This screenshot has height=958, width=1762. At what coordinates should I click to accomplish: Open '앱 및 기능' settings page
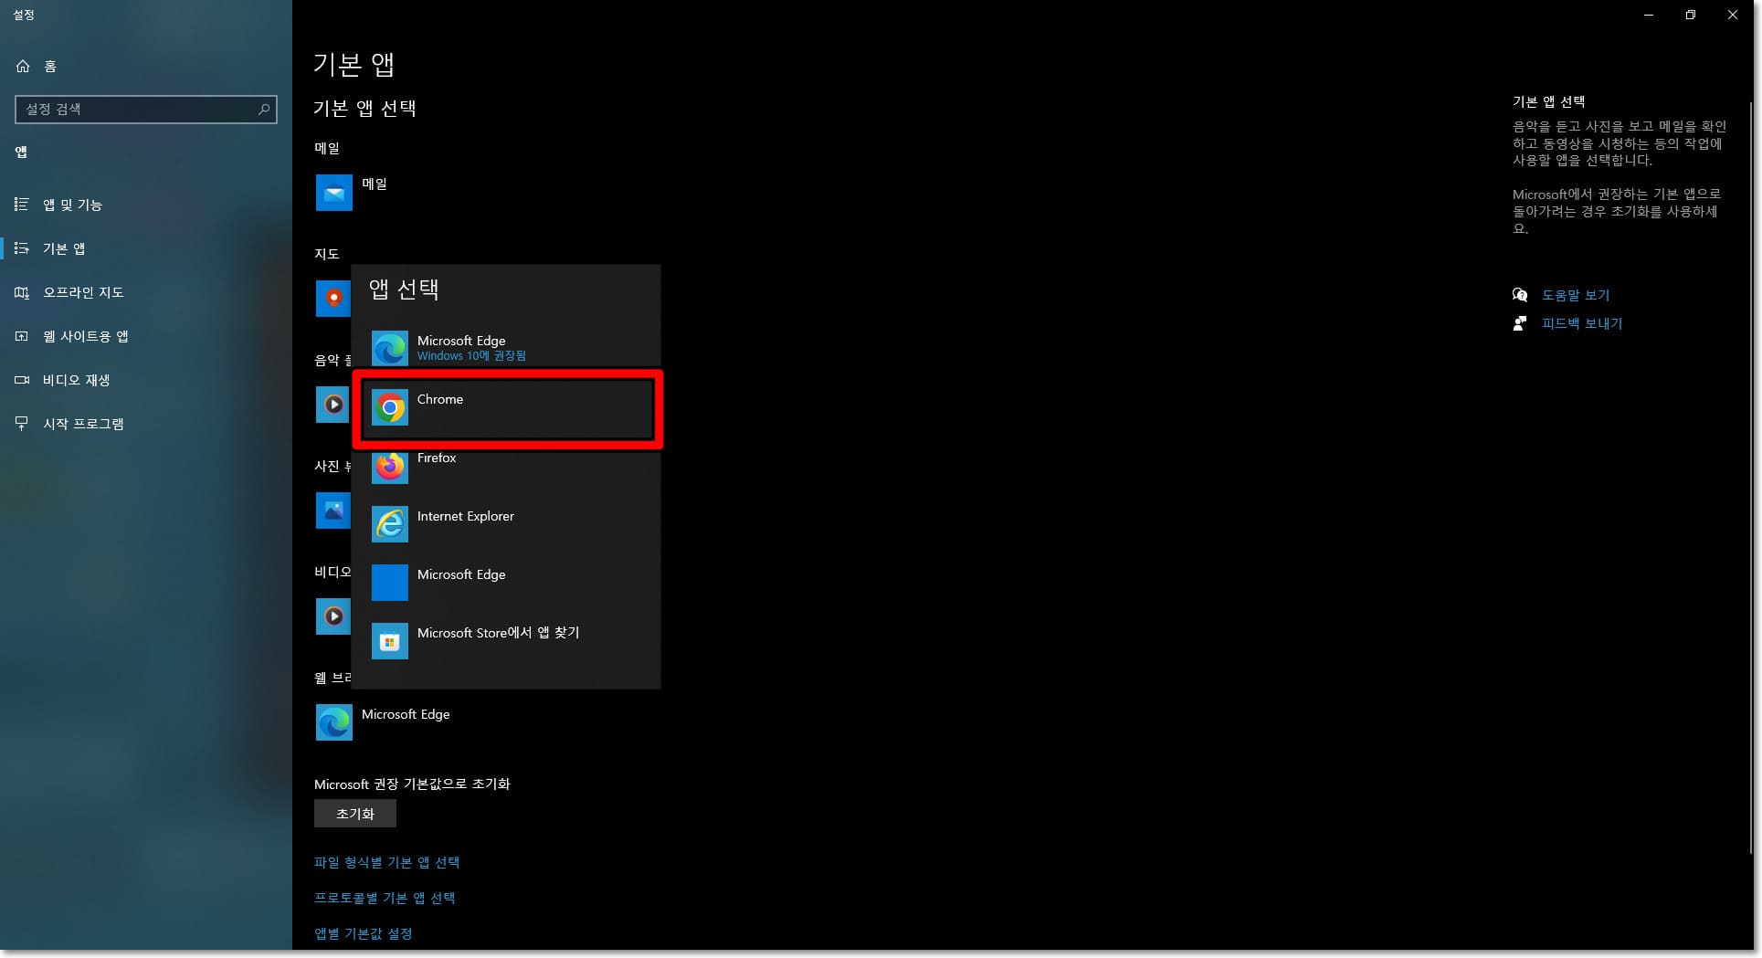(146, 205)
